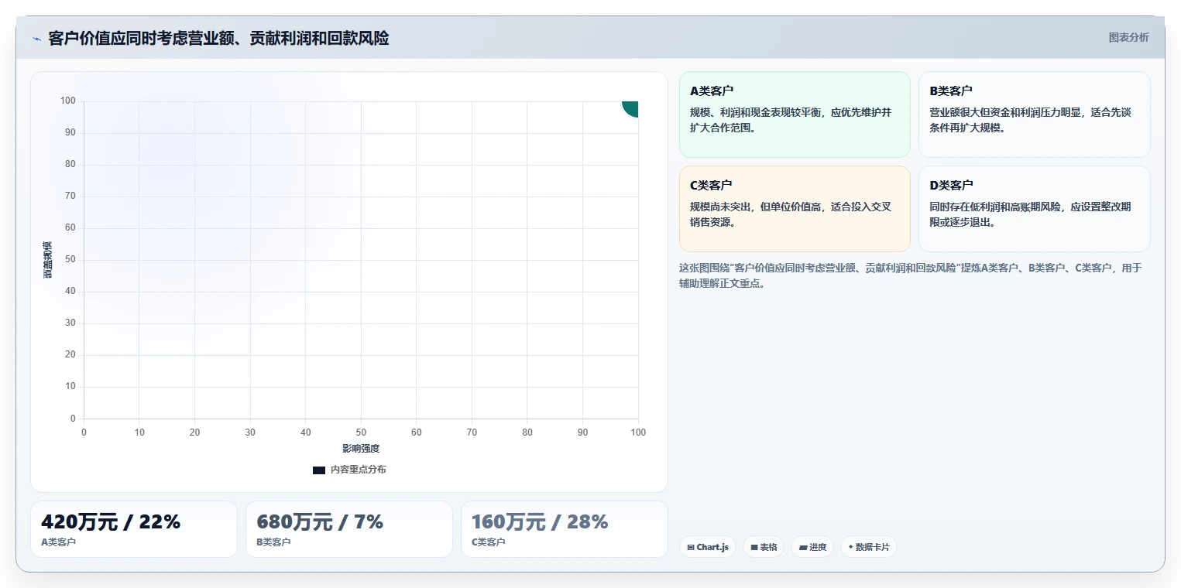Click the 420万元 / 22% value
This screenshot has height=588, width=1181.
[111, 522]
